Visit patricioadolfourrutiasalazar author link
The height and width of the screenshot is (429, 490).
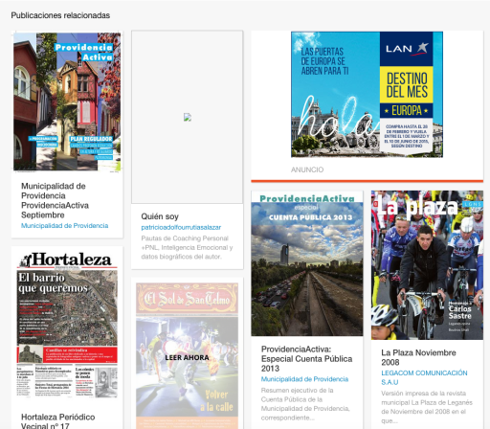181,227
